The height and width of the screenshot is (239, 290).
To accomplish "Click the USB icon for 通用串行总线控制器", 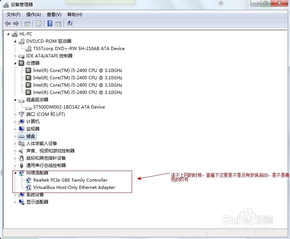I will coord(22,166).
